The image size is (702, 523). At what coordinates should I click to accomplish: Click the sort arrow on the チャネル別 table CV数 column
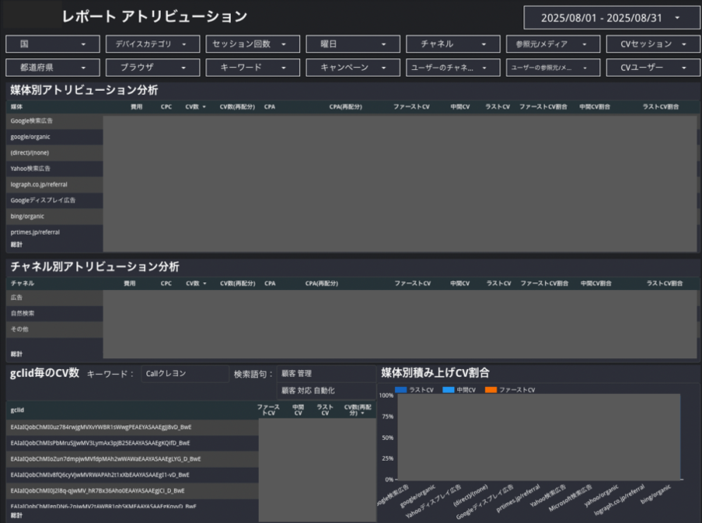(204, 284)
